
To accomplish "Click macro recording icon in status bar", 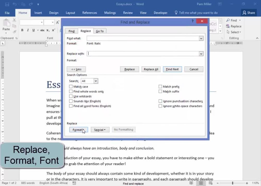I will point(74,183).
